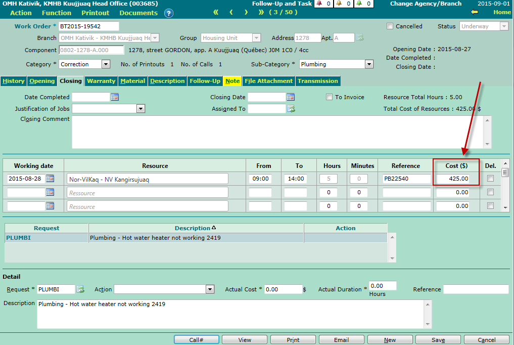The width and height of the screenshot is (514, 345).
Task: Expand the Category Correction dropdown
Action: tap(106, 64)
